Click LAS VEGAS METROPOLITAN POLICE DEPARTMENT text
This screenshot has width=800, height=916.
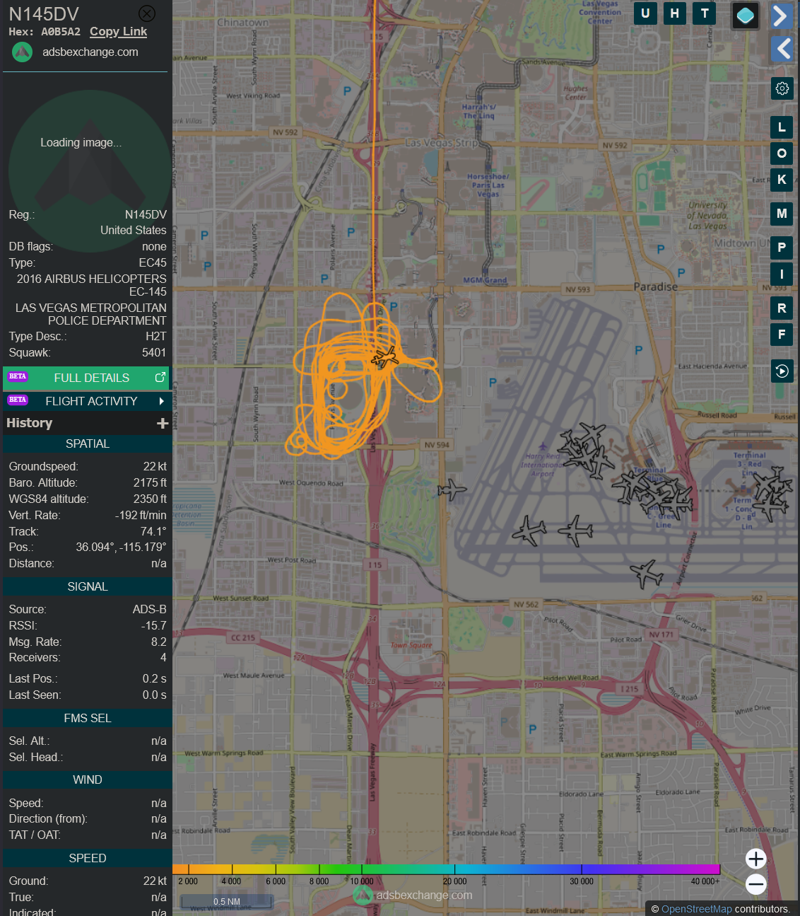(91, 314)
